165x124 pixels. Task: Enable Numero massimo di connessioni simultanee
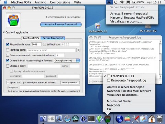(x=8, y=55)
